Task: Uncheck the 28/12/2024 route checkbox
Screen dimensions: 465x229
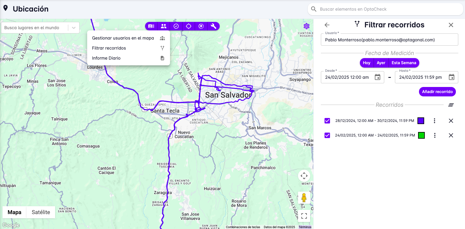Action: click(327, 121)
